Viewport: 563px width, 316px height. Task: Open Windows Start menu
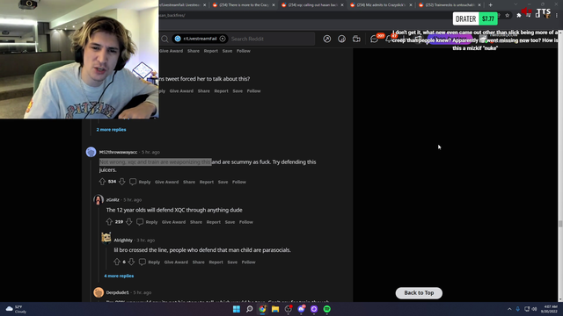[237, 309]
